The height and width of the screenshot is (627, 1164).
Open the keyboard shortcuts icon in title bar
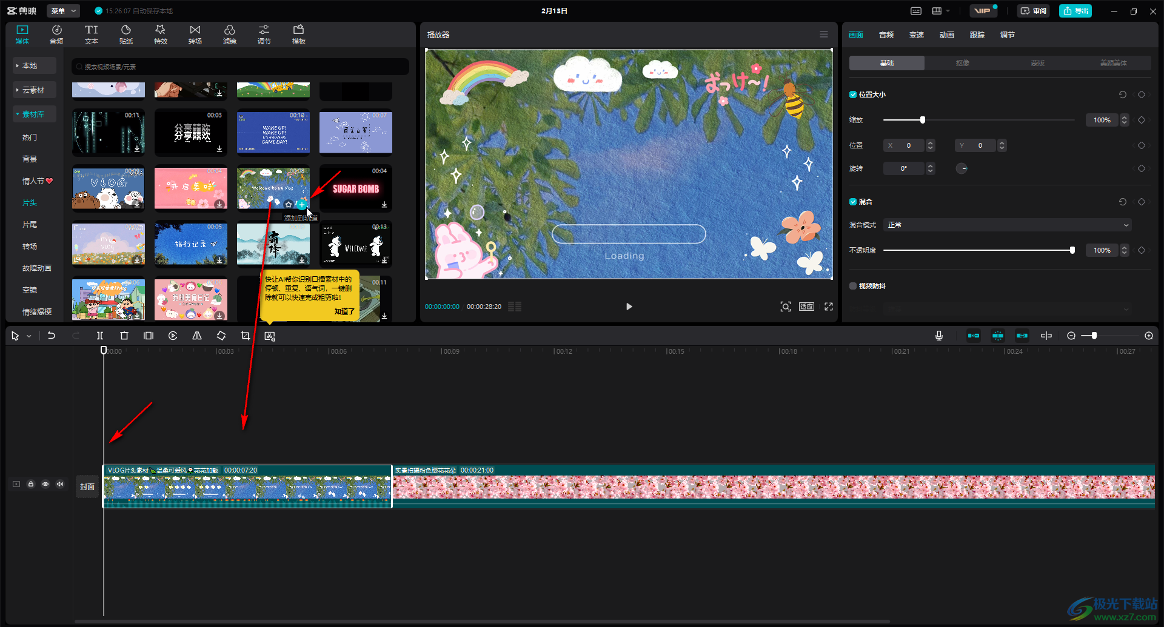[916, 11]
